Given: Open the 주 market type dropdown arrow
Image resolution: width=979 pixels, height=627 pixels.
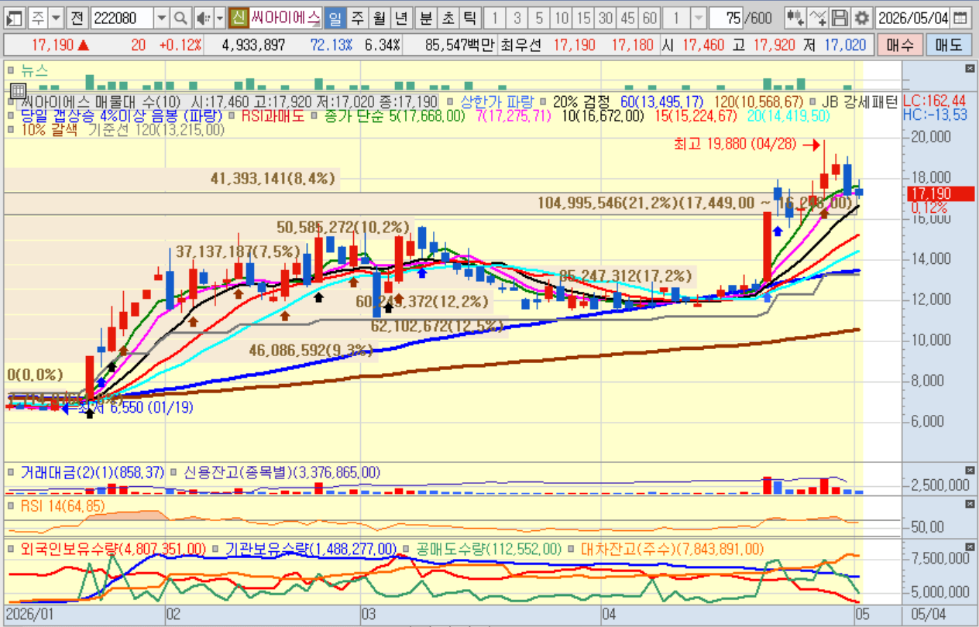Looking at the screenshot, I should pyautogui.click(x=57, y=17).
